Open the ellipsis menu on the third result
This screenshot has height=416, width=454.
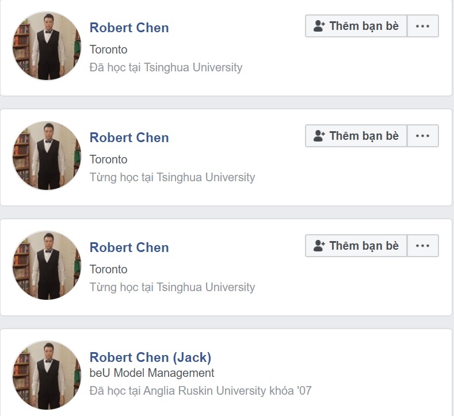click(422, 246)
